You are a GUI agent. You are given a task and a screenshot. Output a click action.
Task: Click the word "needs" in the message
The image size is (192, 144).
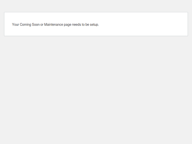[77, 25]
